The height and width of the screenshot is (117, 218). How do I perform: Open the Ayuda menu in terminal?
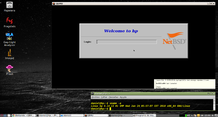[x=123, y=97]
